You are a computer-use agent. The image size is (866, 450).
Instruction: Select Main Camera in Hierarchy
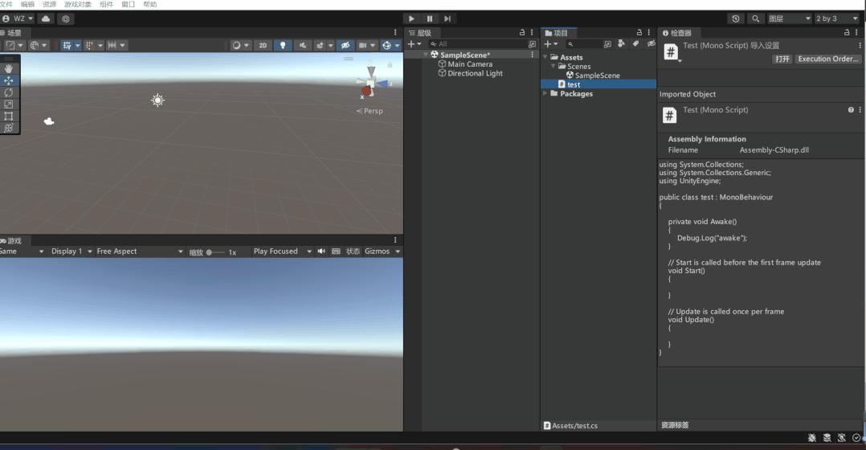click(469, 64)
